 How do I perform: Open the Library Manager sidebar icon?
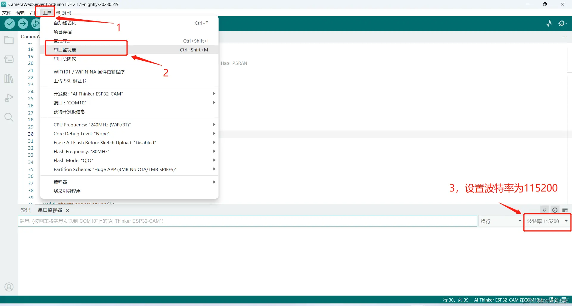coord(9,79)
